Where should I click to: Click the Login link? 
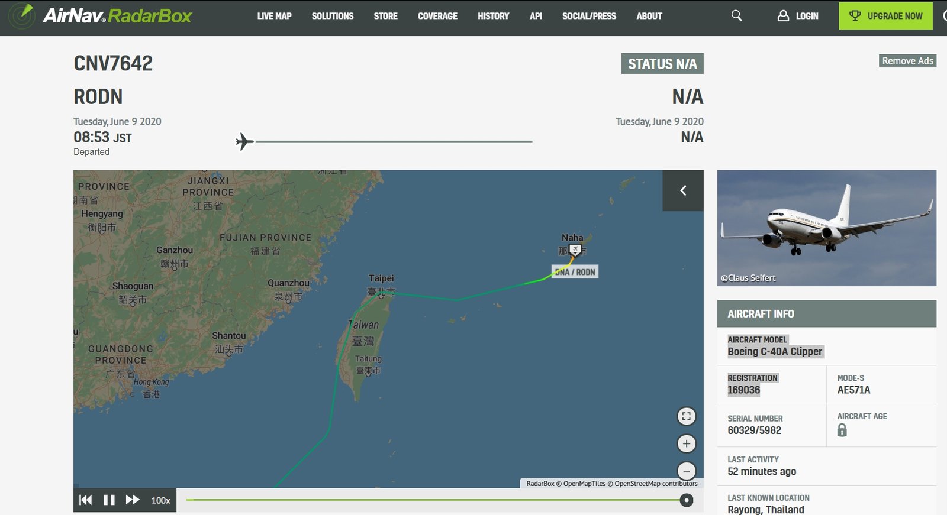[798, 16]
